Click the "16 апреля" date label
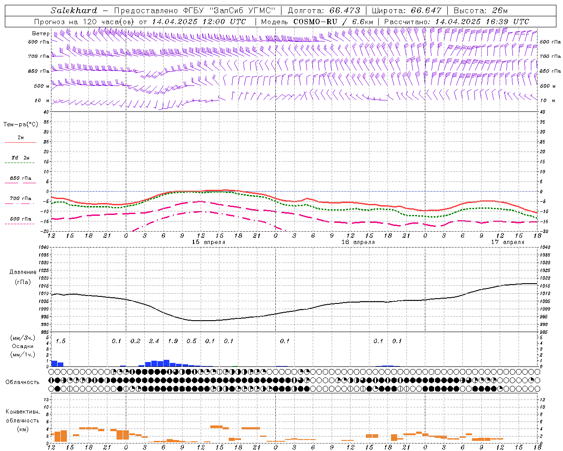Image resolution: width=563 pixels, height=451 pixels. [358, 242]
